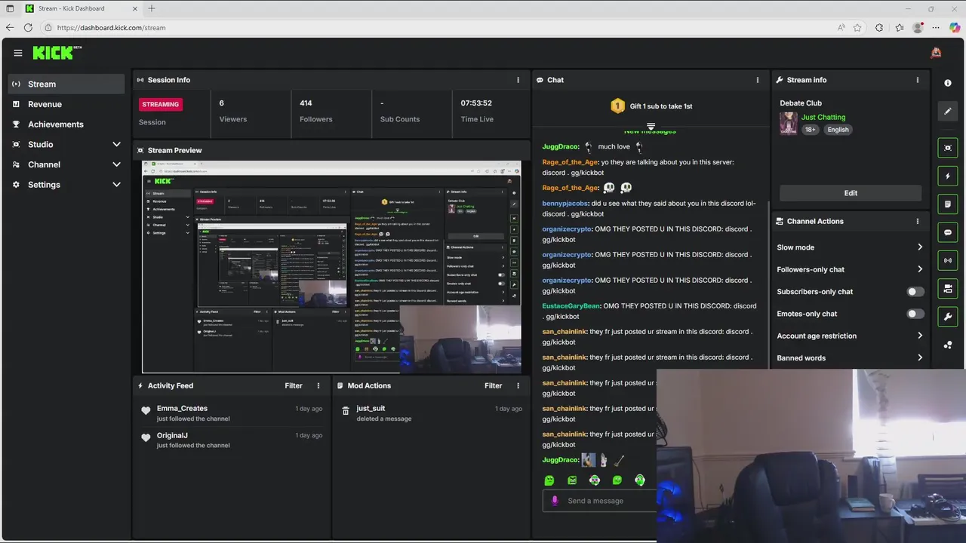Click the focus-frame icon in right sidebar
Viewport: 966px width, 543px height.
tap(948, 148)
